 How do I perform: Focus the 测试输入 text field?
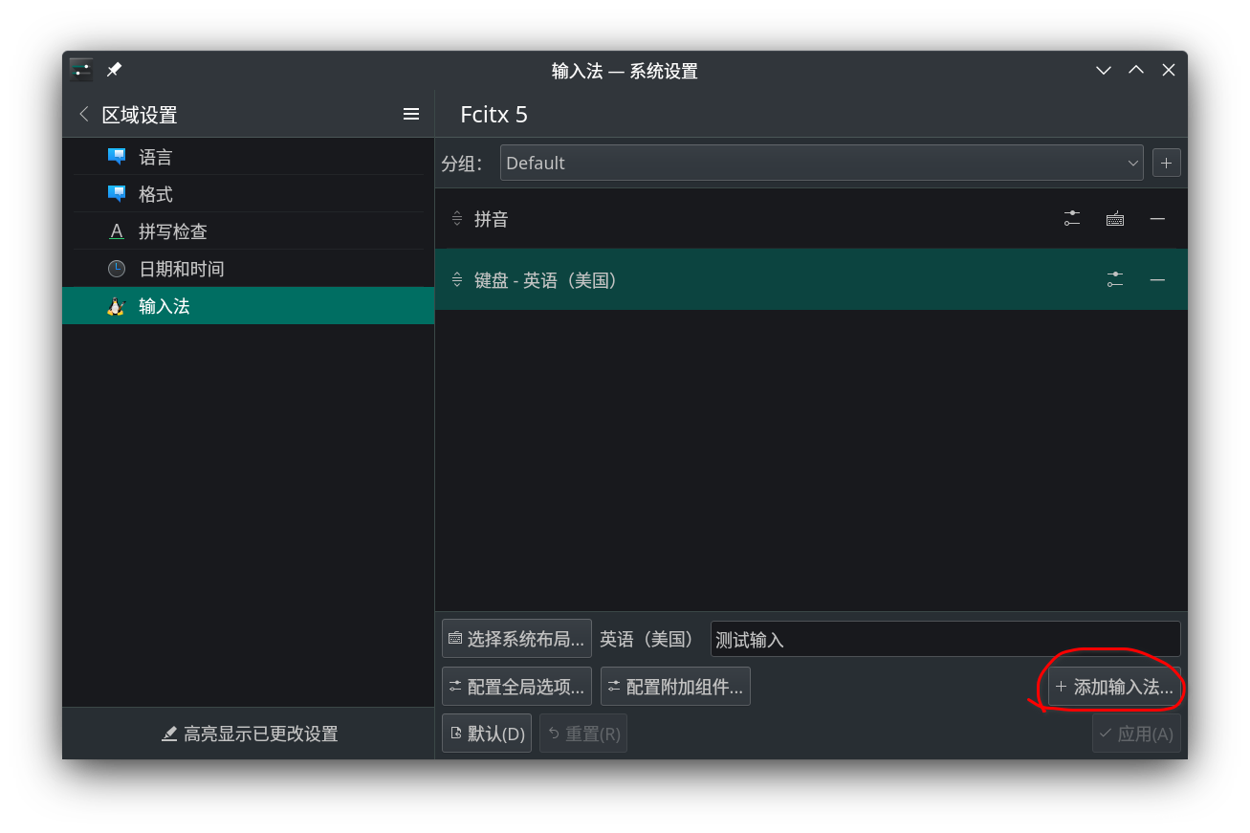pos(945,639)
